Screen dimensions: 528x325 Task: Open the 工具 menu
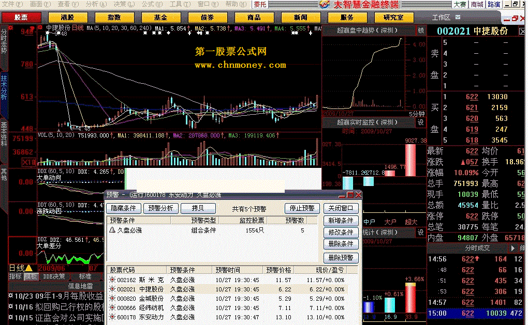(x=180, y=4)
